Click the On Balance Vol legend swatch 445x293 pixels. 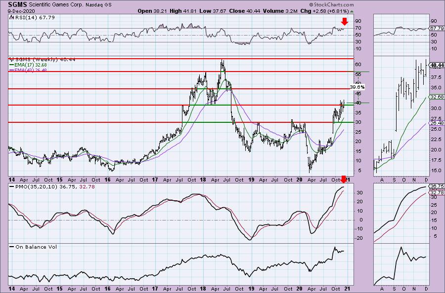pyautogui.click(x=12, y=247)
